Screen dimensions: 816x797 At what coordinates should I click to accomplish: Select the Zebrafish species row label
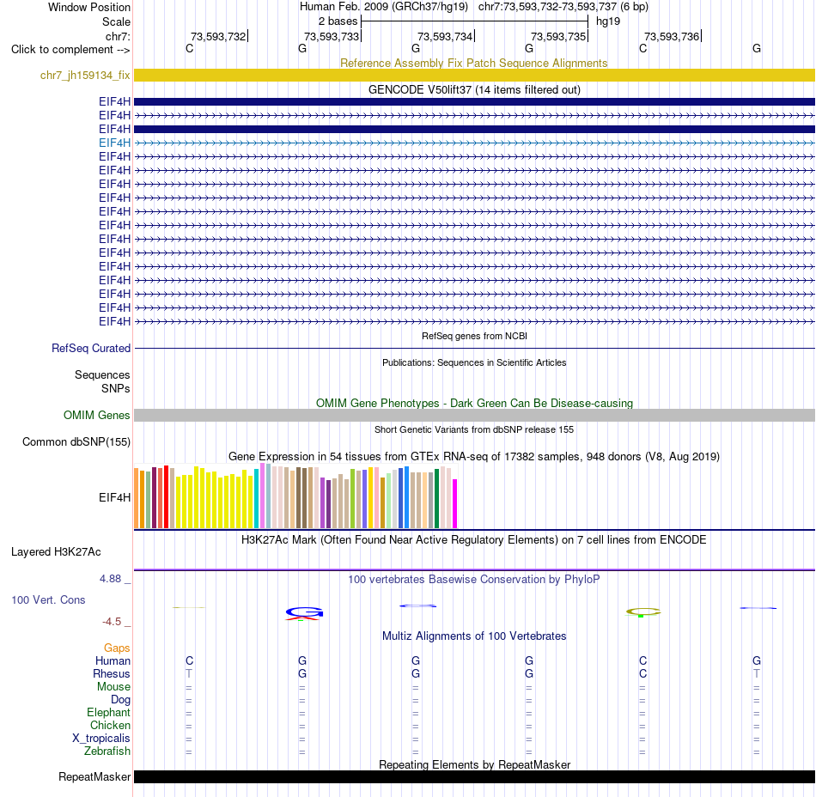click(107, 751)
